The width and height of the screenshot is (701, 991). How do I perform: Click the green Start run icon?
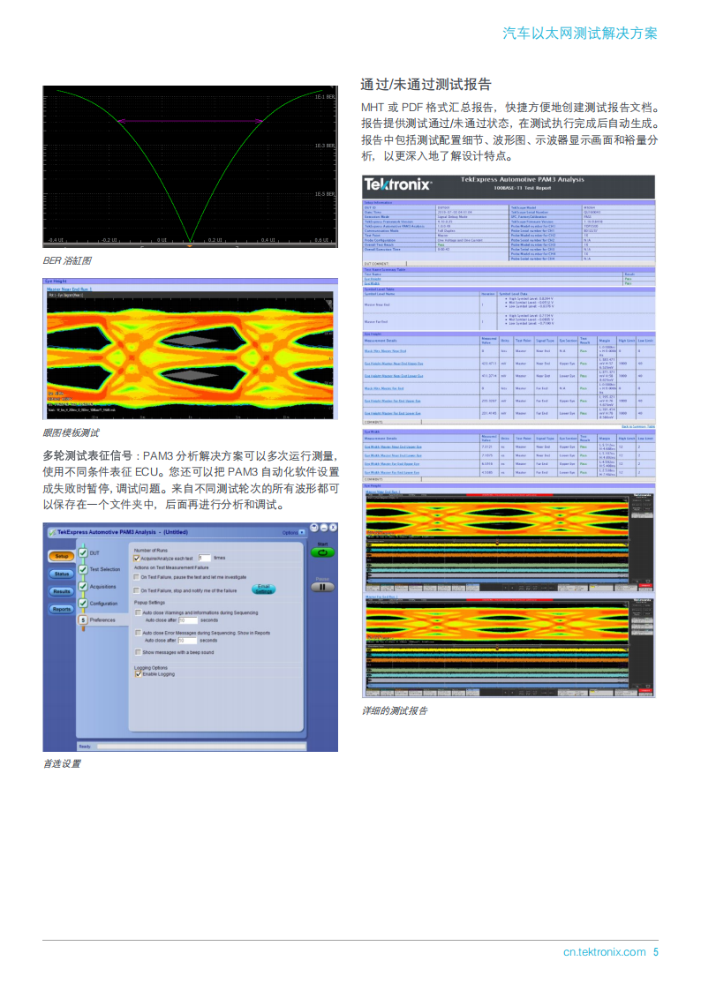322,553
